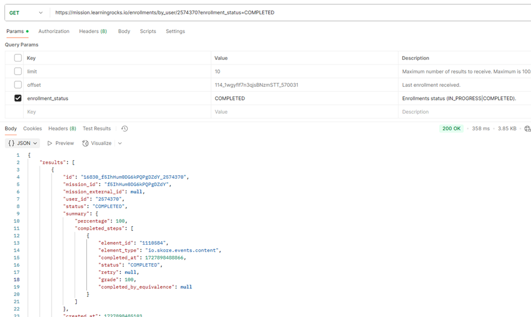Open the response Cookies tab
531x317 pixels.
(x=32, y=129)
